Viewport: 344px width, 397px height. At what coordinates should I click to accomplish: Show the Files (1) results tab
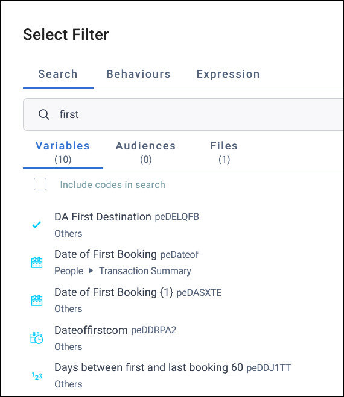225,152
